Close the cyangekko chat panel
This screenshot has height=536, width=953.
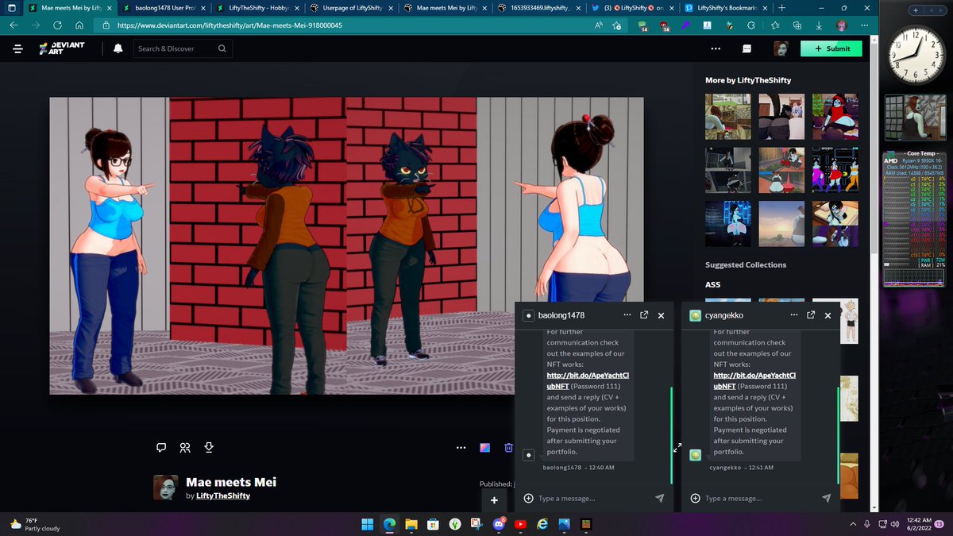pyautogui.click(x=828, y=315)
